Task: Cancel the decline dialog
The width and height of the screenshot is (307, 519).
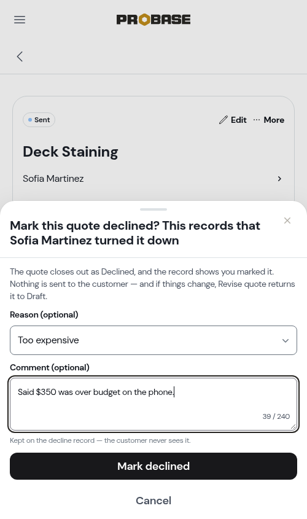Action: pyautogui.click(x=153, y=501)
